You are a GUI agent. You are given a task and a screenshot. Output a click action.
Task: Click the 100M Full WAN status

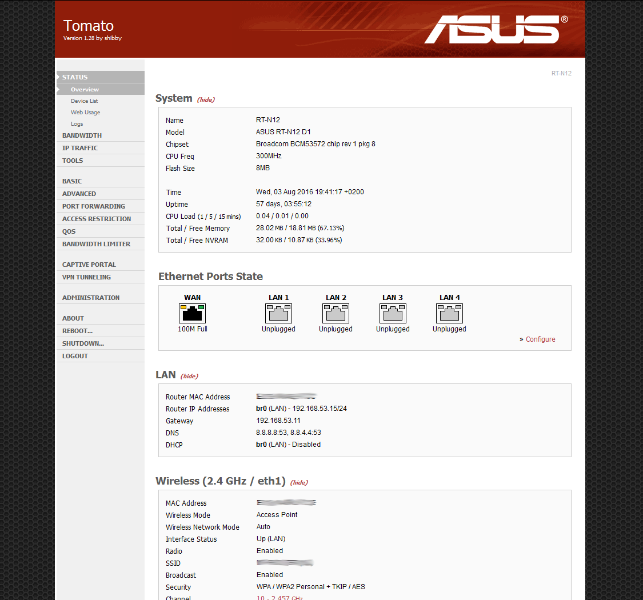192,329
